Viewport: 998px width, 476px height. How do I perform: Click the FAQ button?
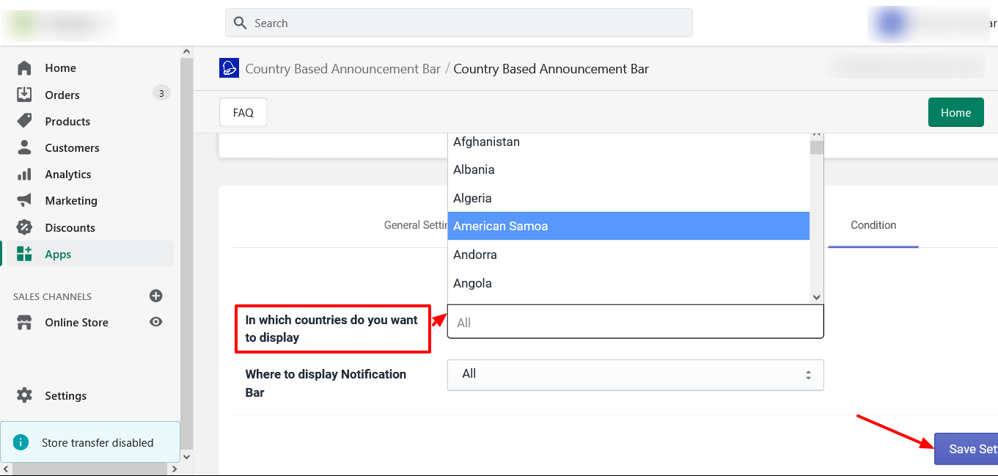click(243, 113)
